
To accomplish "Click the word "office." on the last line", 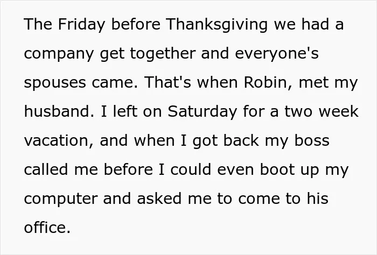I will tap(47, 227).
